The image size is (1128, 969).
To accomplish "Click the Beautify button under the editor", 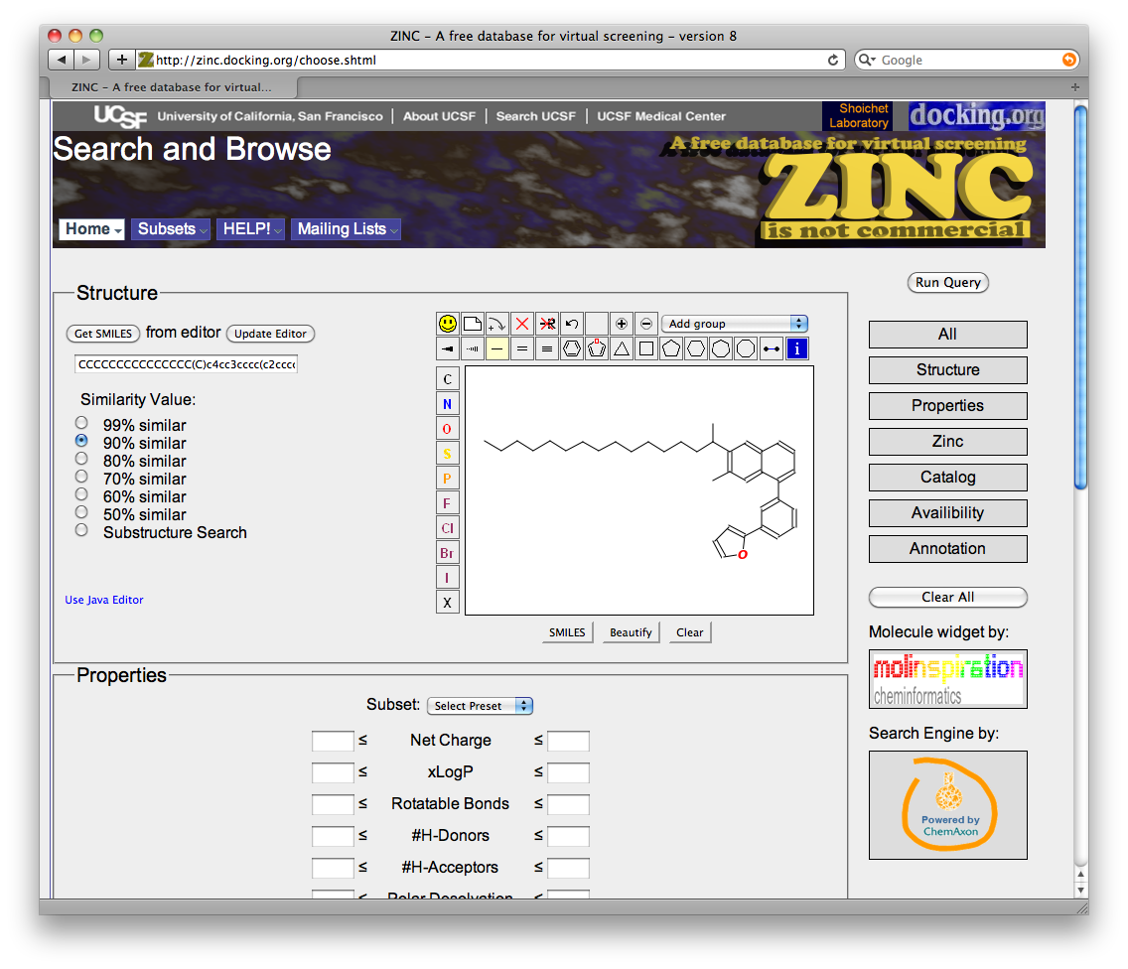I will pyautogui.click(x=631, y=632).
